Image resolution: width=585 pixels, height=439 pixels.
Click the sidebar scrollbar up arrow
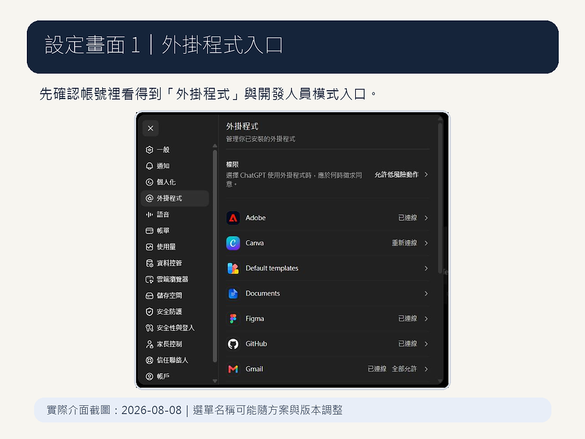215,146
